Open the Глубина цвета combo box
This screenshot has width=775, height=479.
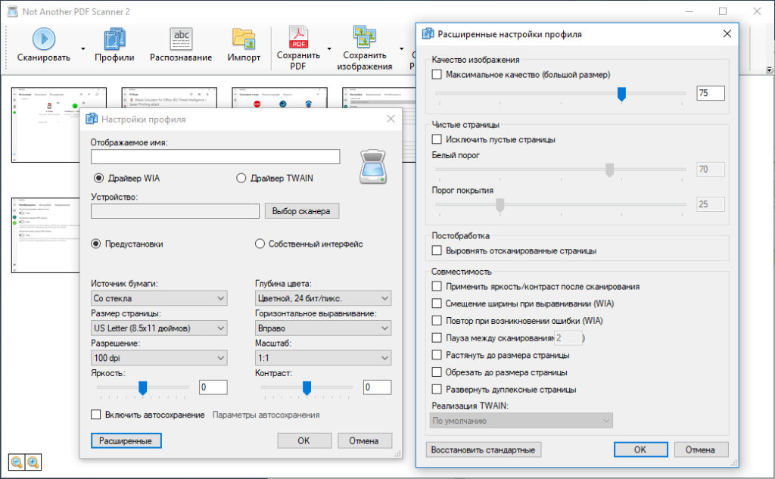pos(322,298)
